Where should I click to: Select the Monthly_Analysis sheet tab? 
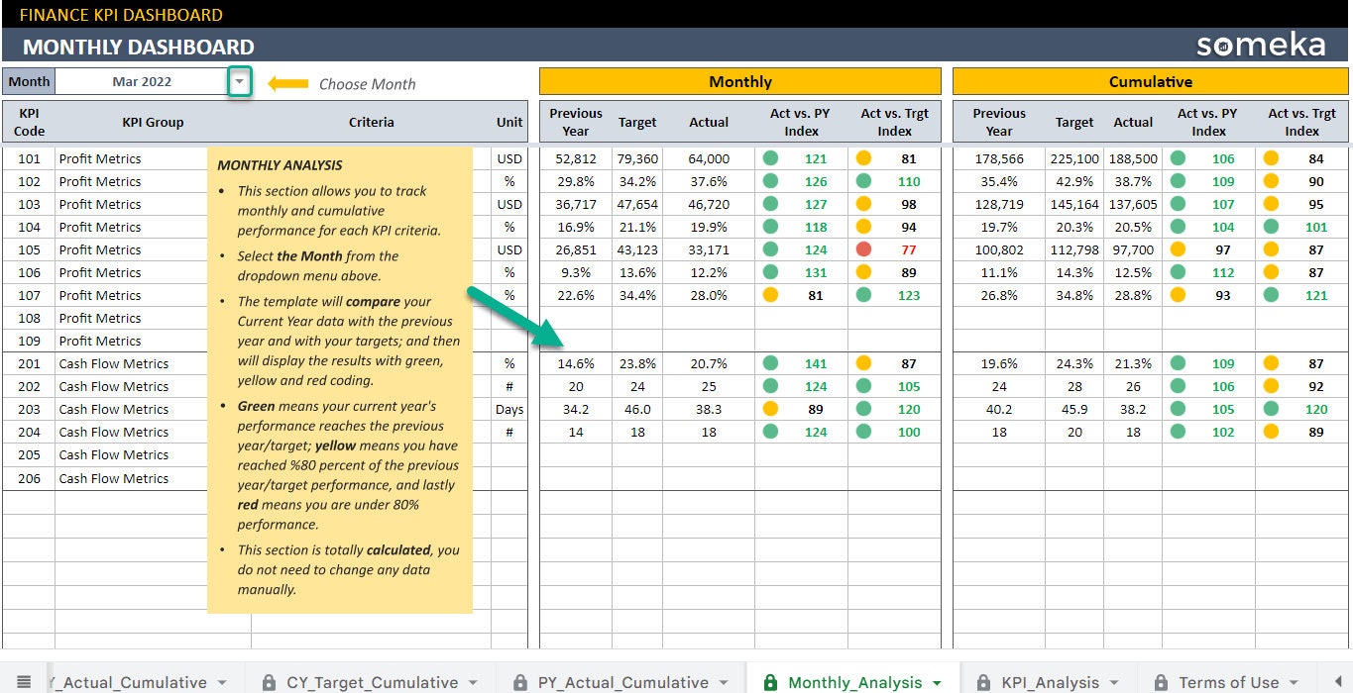point(852,682)
